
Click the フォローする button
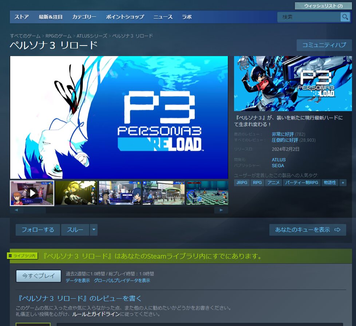[38, 230]
